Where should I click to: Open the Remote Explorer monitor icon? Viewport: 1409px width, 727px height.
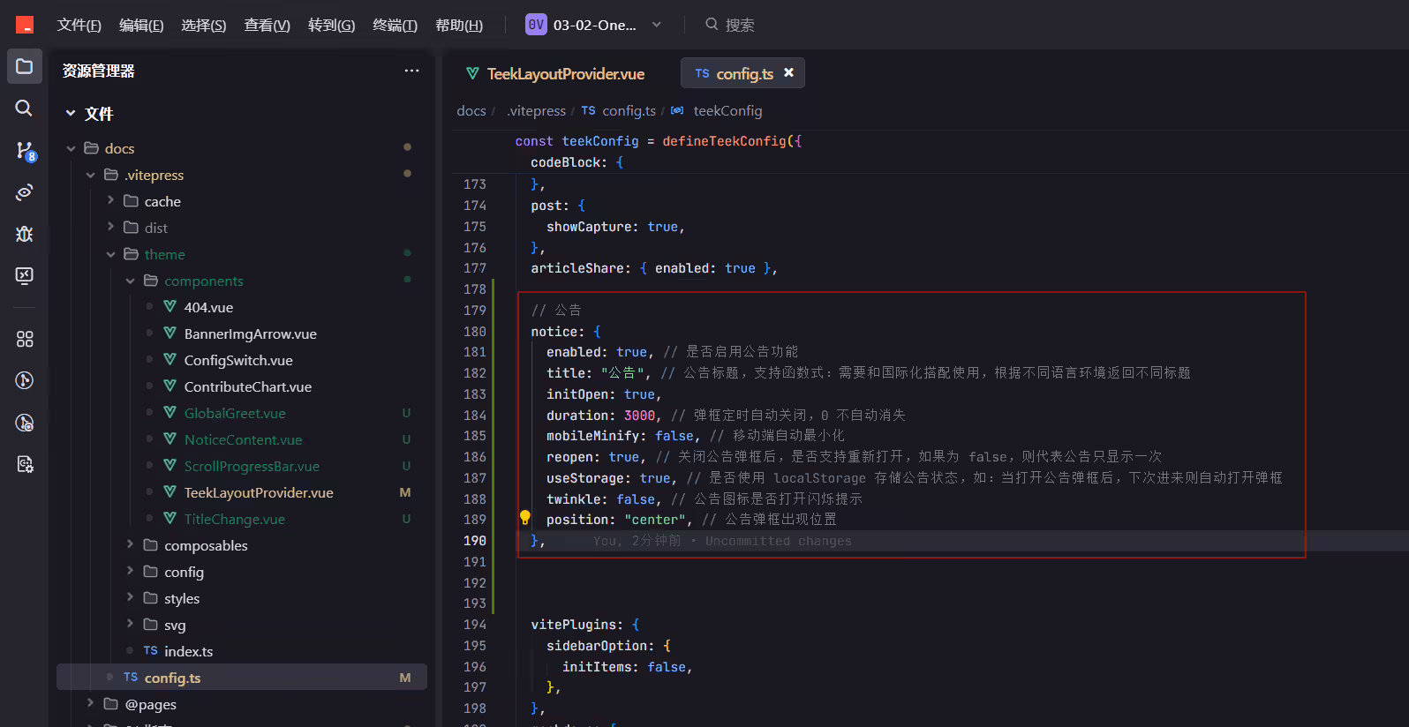coord(25,275)
